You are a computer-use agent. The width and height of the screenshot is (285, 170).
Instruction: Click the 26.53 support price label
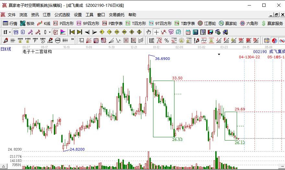[x=177, y=140]
